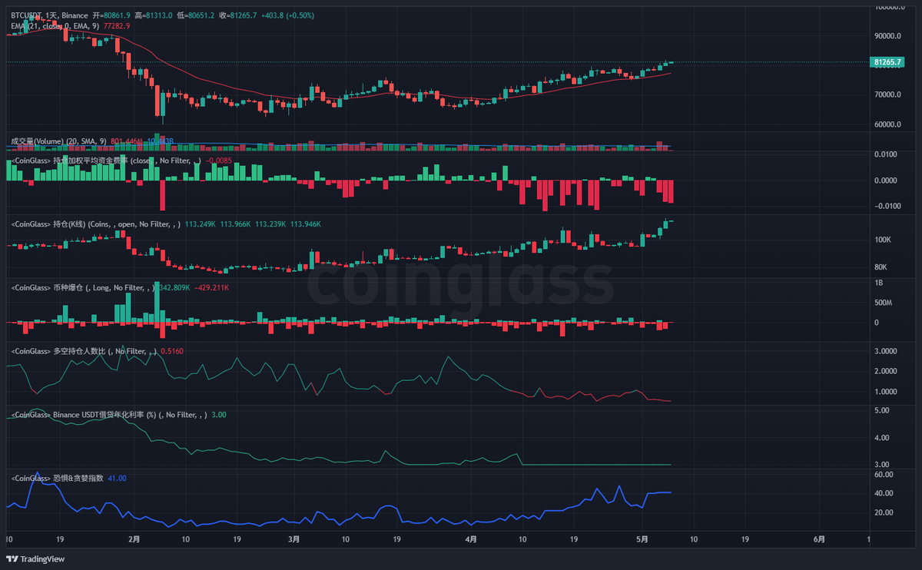Click the 90000.0 price axis label

(x=889, y=36)
